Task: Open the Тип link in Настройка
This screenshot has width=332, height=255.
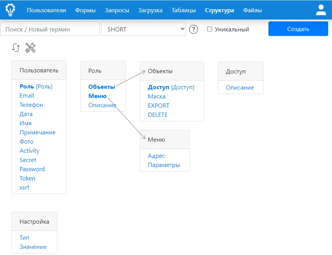Action: pos(25,238)
